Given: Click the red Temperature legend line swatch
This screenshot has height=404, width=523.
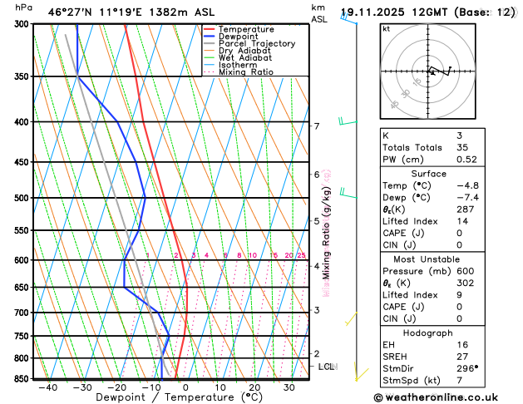Looking at the screenshot, I should coord(210,29).
